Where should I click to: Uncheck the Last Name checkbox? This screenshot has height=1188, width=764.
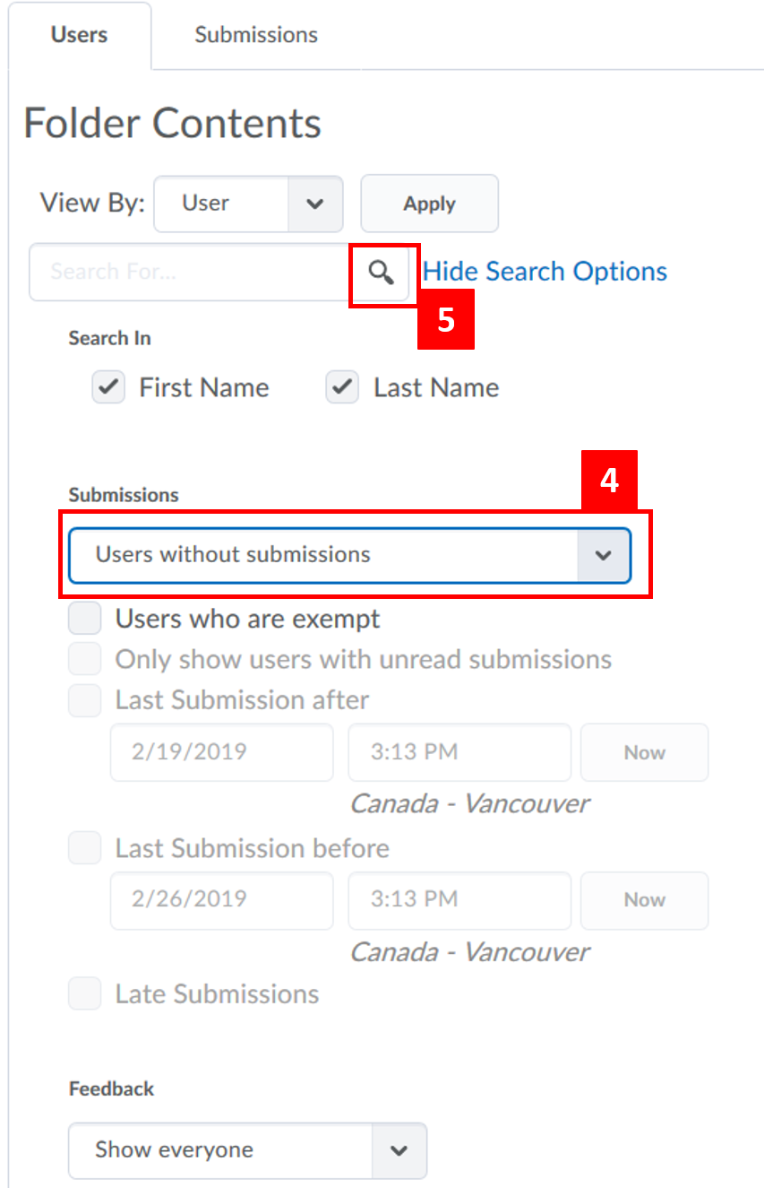342,388
